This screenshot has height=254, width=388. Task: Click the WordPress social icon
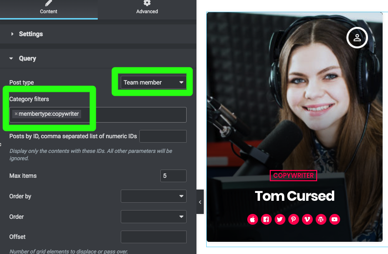321,219
